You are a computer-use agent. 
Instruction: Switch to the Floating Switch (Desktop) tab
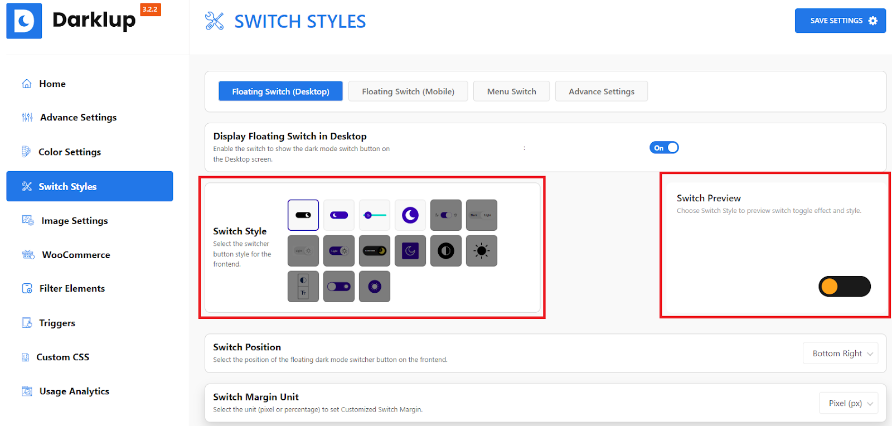tap(280, 91)
